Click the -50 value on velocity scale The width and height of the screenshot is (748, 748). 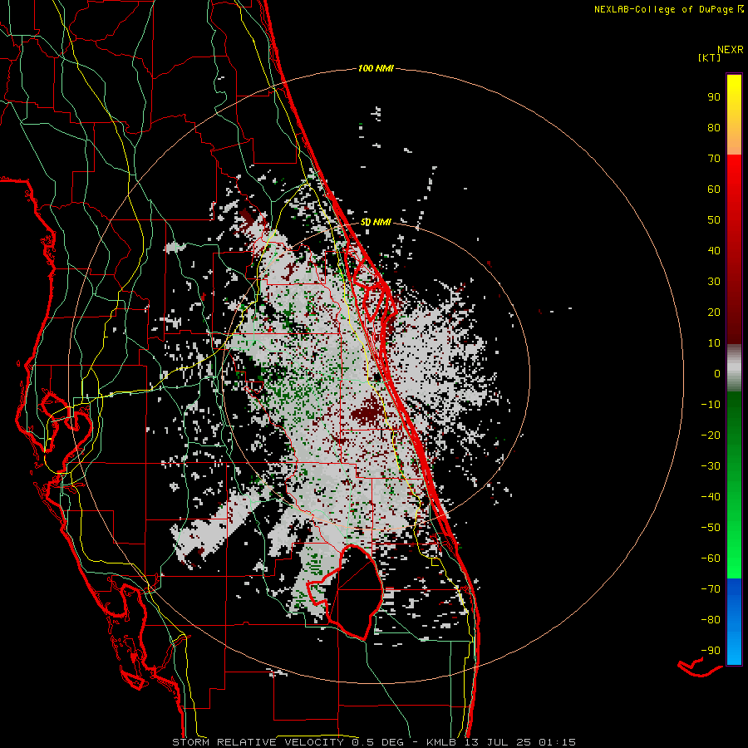click(711, 528)
